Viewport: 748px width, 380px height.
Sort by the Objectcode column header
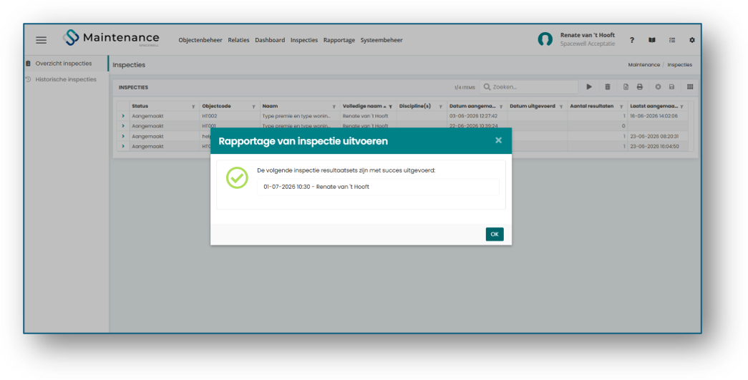coord(216,107)
